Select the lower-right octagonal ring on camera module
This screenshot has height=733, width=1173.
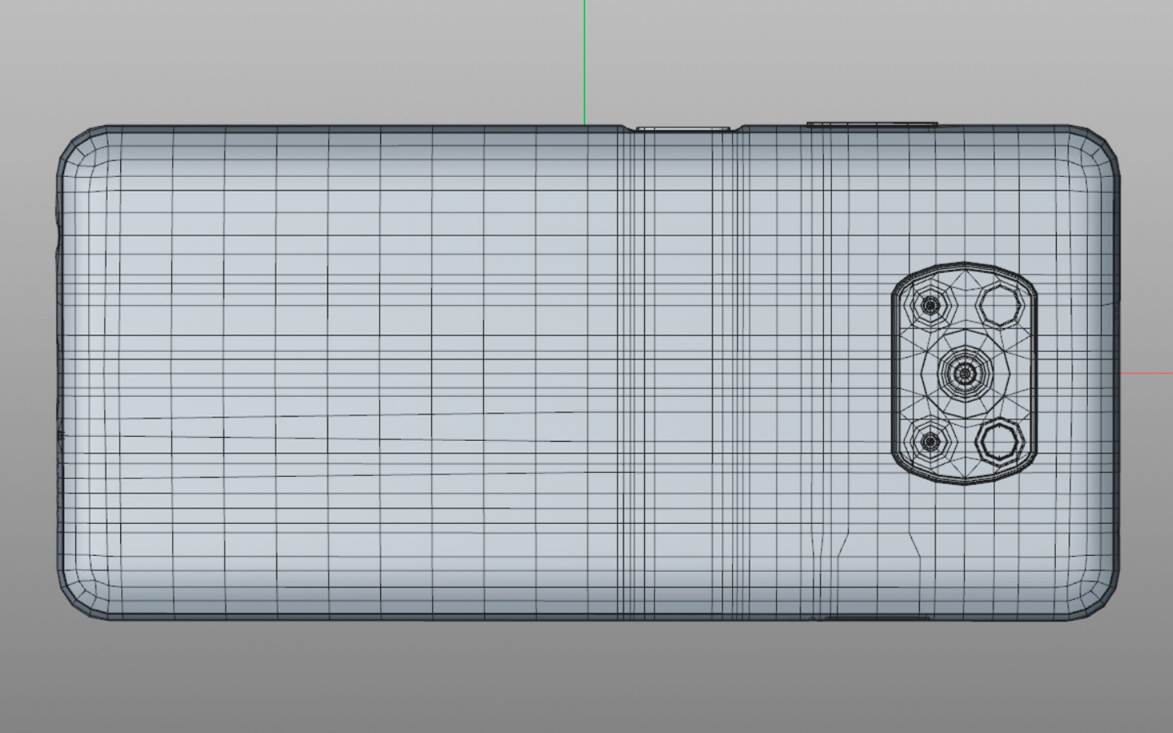(999, 442)
